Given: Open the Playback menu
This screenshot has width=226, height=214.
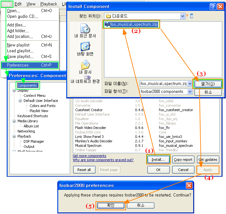Looking at the screenshot, I should 49,4.
